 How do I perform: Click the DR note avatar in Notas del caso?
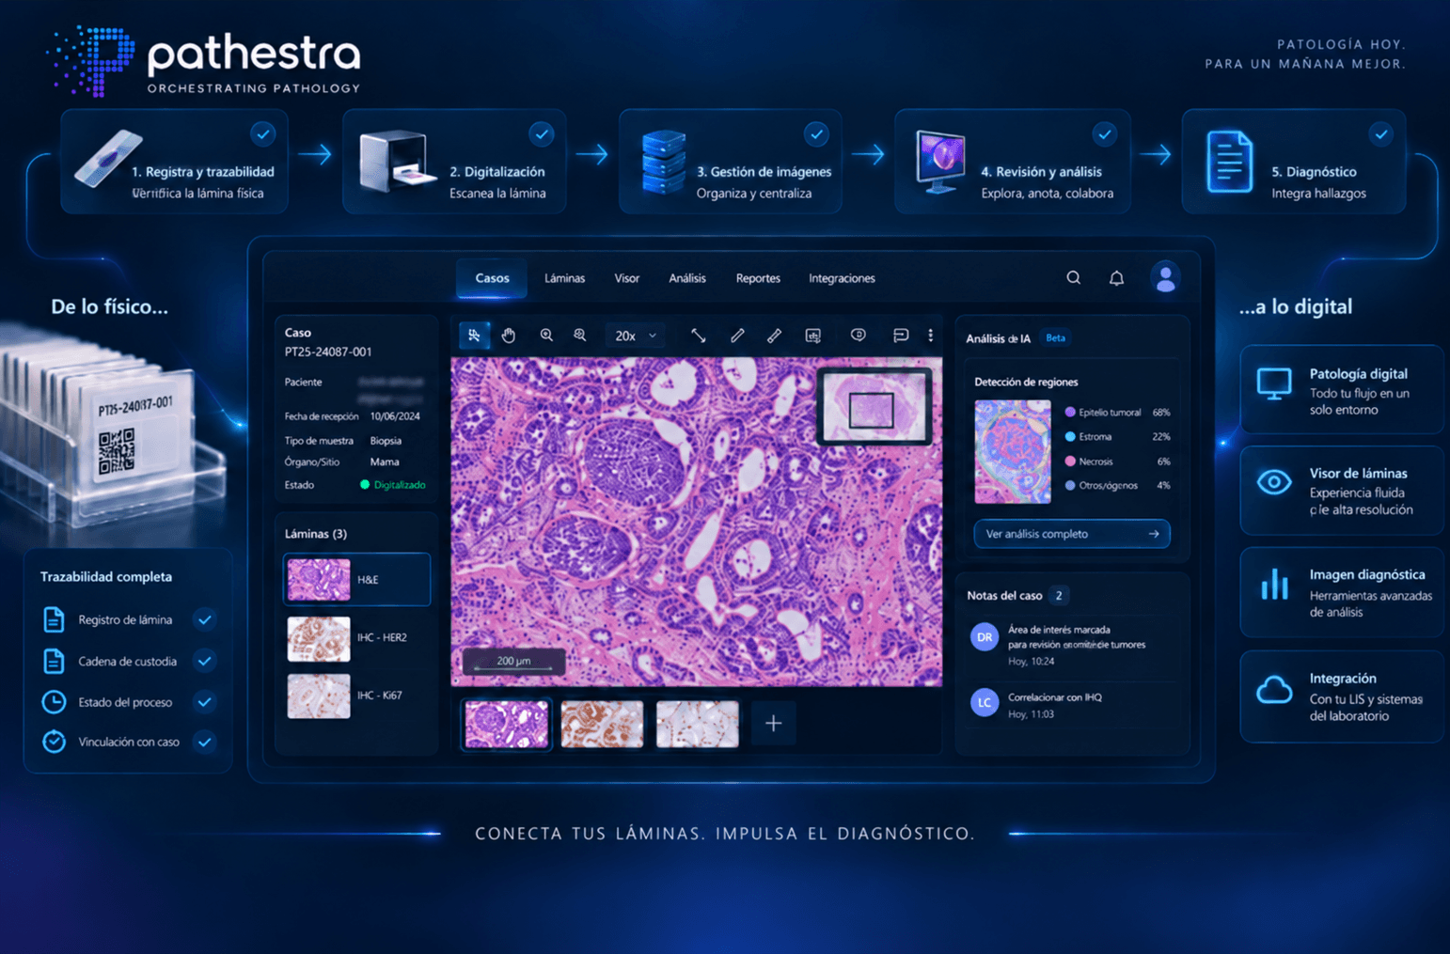(985, 636)
